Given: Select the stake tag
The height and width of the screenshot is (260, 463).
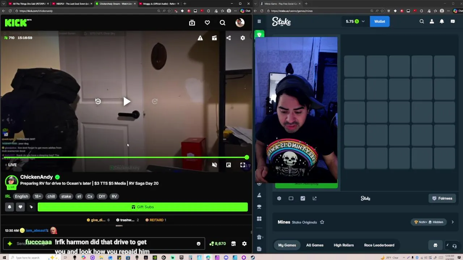Looking at the screenshot, I should 66,196.
